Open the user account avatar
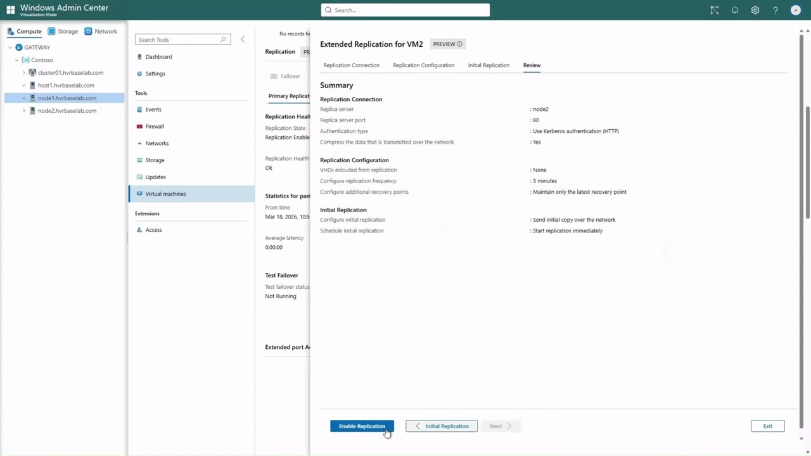This screenshot has height=456, width=811. [796, 10]
